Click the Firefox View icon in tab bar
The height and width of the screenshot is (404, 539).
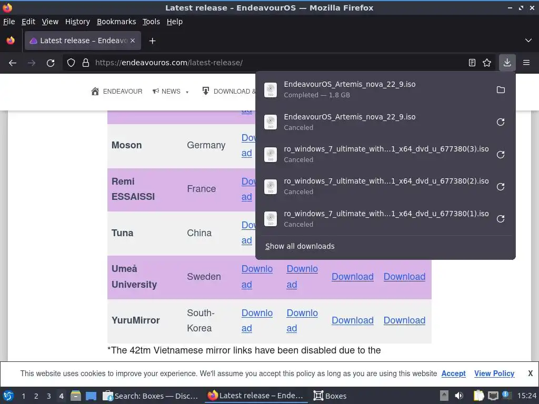click(x=11, y=41)
